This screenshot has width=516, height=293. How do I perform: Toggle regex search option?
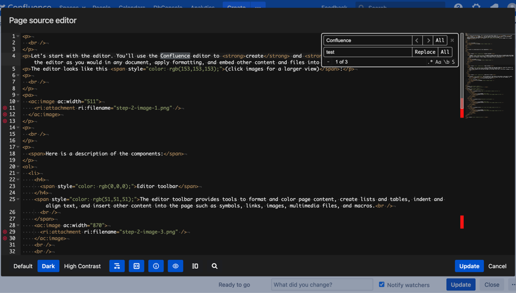(x=430, y=62)
